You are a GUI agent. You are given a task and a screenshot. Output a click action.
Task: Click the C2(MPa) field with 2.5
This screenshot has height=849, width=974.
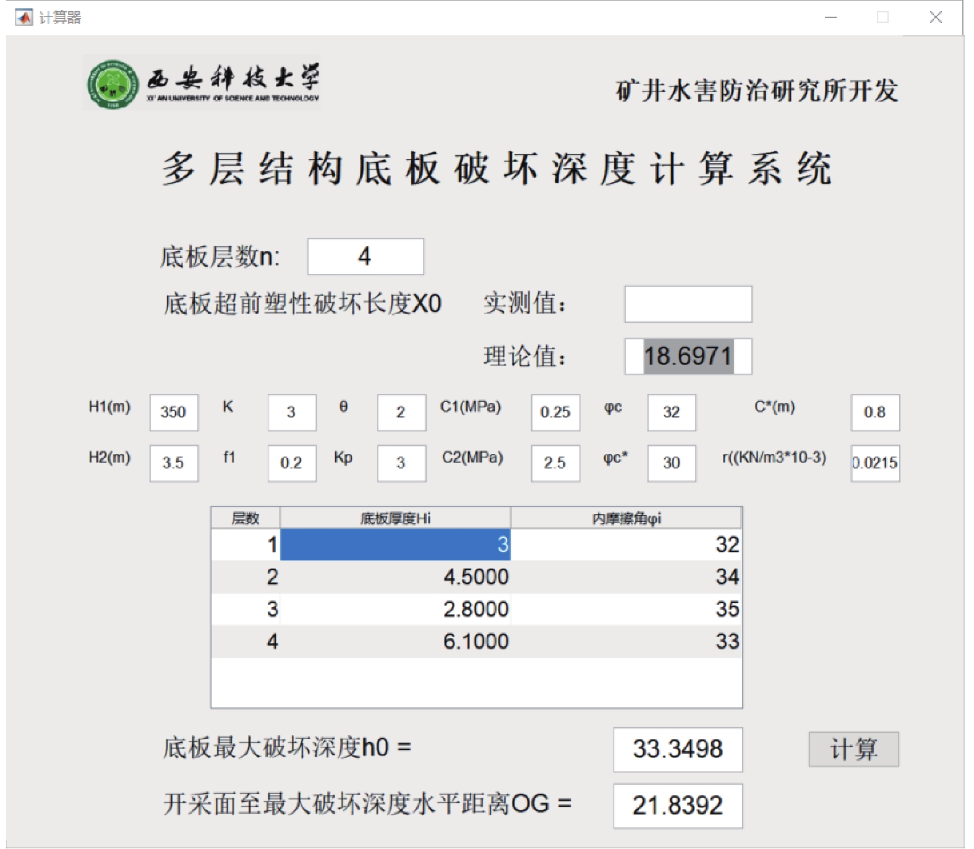click(555, 463)
